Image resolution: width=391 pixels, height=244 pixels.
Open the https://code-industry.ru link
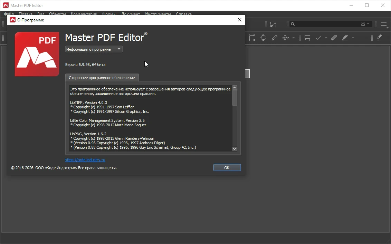pyautogui.click(x=85, y=160)
